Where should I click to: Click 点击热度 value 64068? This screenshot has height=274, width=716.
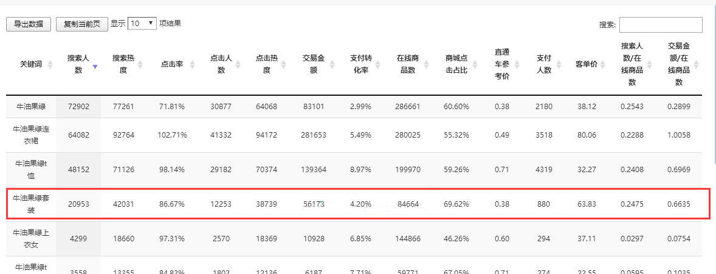[267, 107]
